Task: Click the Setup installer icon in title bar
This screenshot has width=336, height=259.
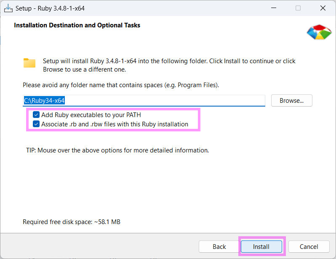Action: (x=8, y=8)
